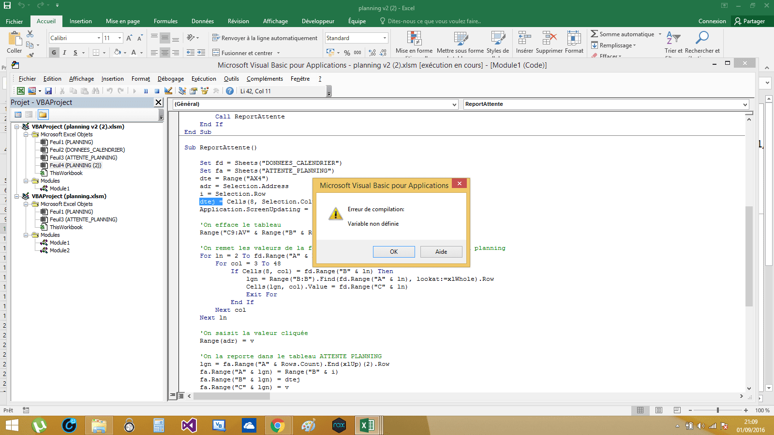This screenshot has width=774, height=435.
Task: Open the ReportAttente procedure dropdown
Action: [x=745, y=104]
